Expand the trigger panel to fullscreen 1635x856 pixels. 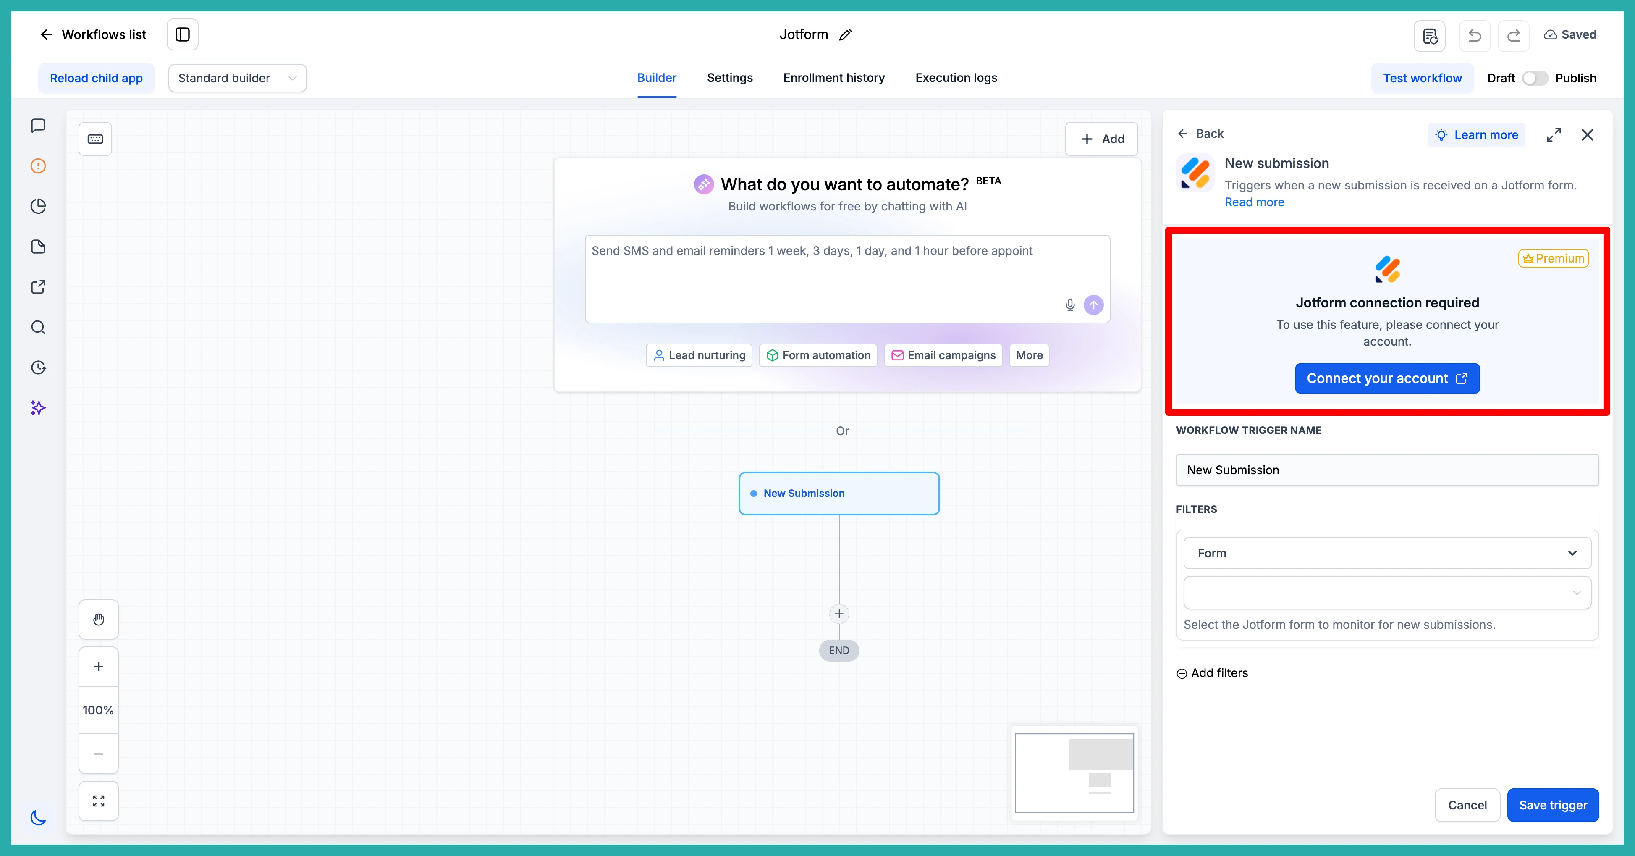(x=1554, y=135)
